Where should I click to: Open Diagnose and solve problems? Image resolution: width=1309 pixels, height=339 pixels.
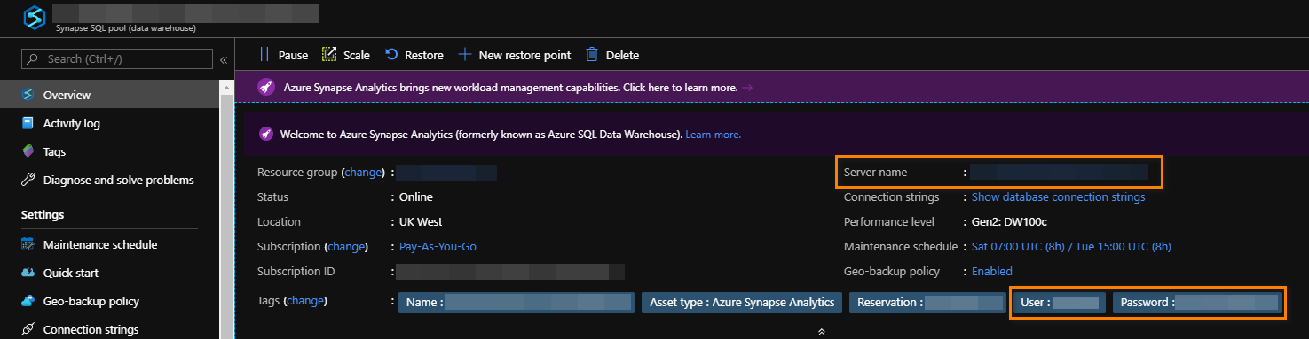point(110,180)
